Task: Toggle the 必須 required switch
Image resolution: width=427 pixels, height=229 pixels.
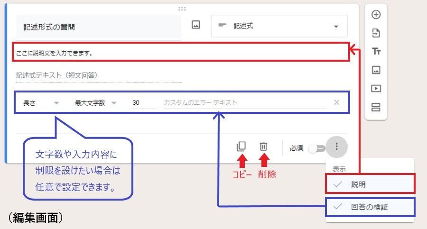Action: 316,148
